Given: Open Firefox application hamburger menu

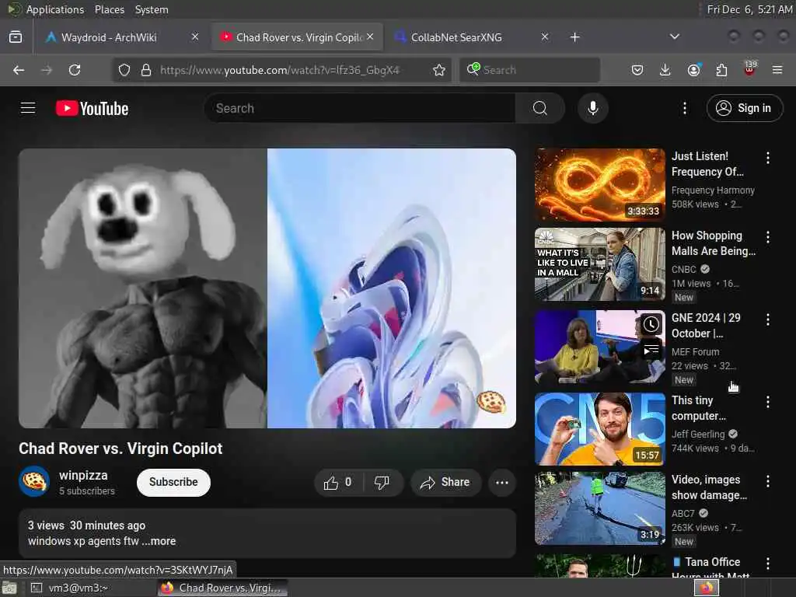Looking at the screenshot, I should pos(777,70).
